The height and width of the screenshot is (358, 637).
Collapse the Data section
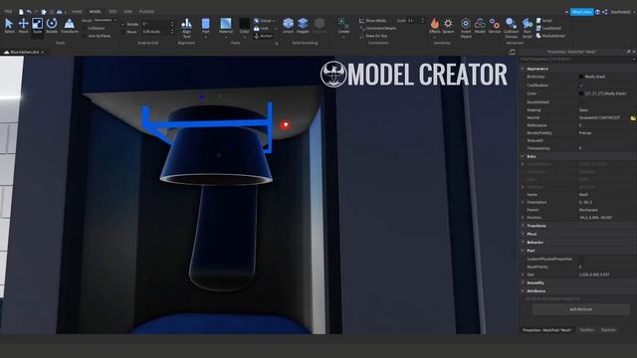pos(523,156)
